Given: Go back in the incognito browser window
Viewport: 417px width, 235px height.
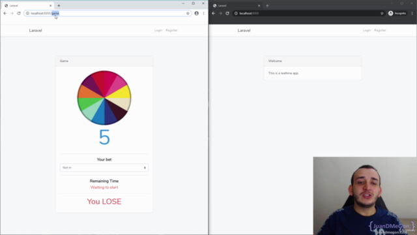Looking at the screenshot, I should coord(213,13).
